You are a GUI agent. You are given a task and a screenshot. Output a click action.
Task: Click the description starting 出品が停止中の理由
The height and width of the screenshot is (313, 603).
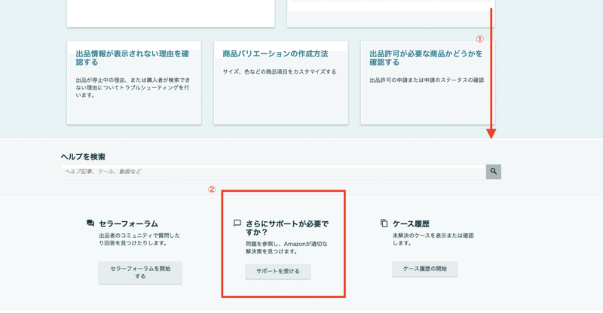[x=133, y=87]
